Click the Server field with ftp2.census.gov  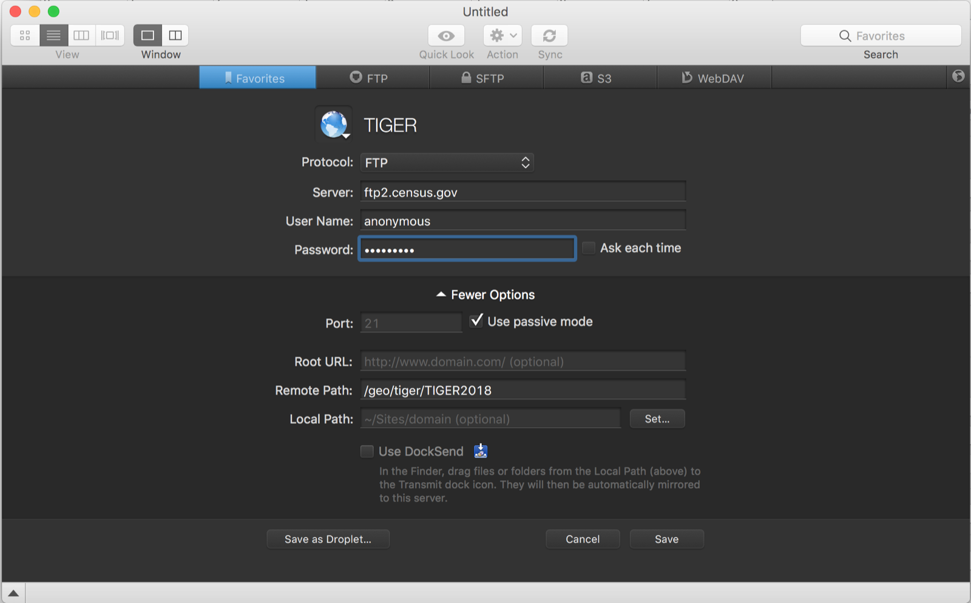point(523,192)
